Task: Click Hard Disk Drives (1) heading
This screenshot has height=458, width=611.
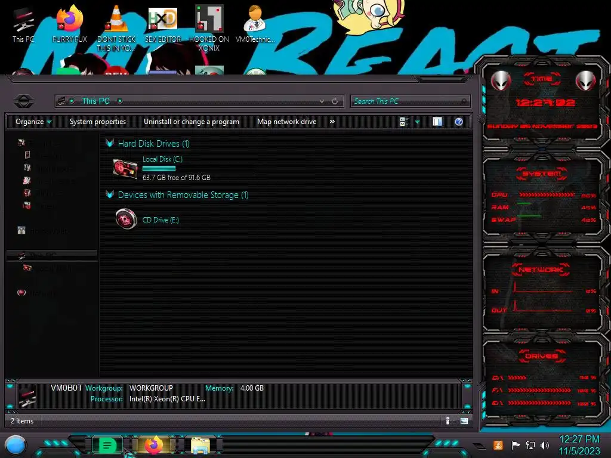Action: (x=153, y=143)
